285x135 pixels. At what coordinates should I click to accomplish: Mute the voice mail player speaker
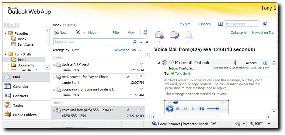(x=202, y=109)
